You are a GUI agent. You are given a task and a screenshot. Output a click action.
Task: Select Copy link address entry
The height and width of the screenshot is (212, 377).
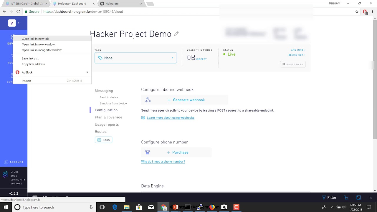52,64
